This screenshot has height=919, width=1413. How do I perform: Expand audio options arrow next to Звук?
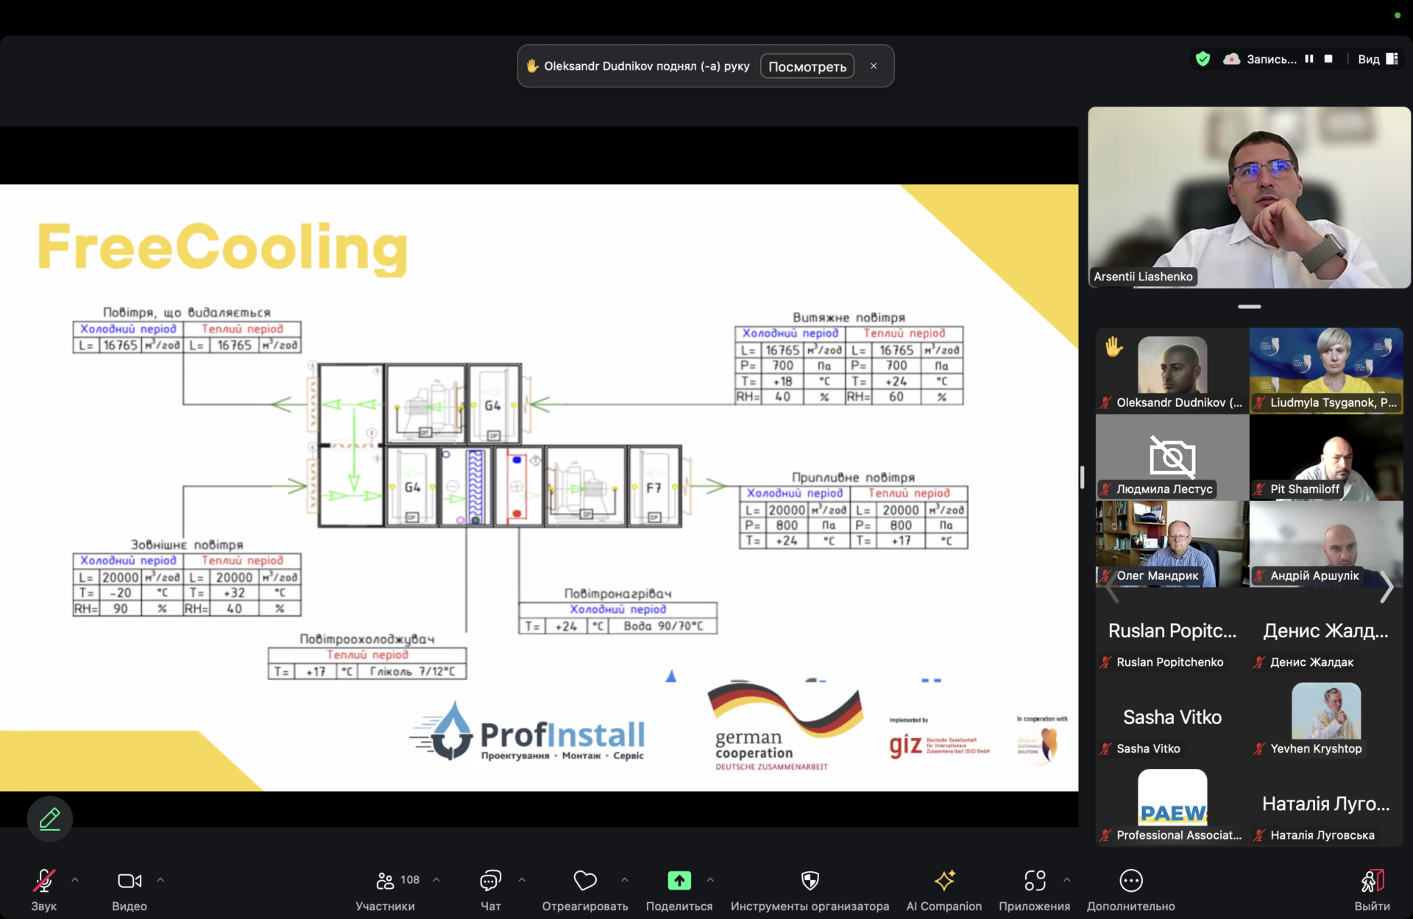coord(75,879)
